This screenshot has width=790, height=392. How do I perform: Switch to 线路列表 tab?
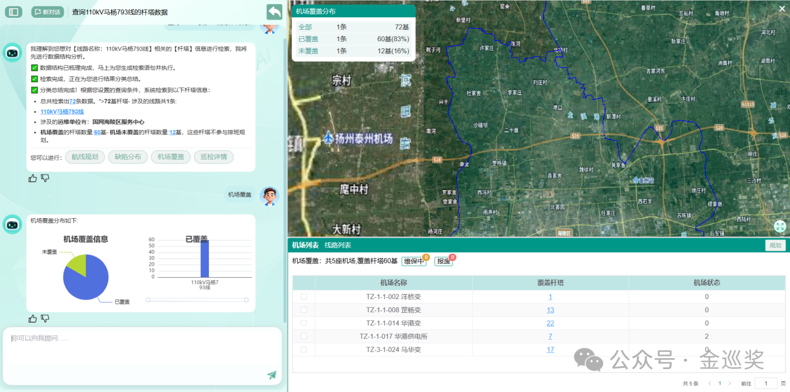(338, 245)
